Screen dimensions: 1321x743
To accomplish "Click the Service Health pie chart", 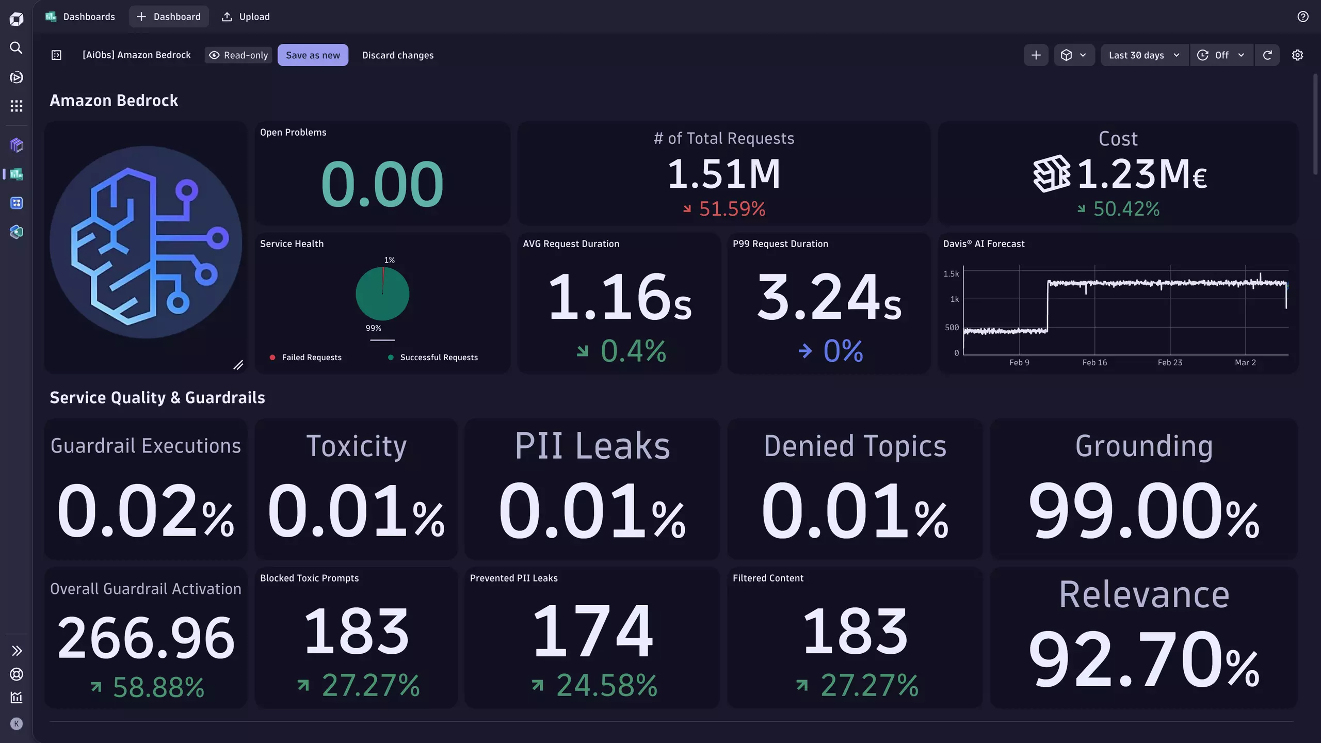I will pos(382,294).
